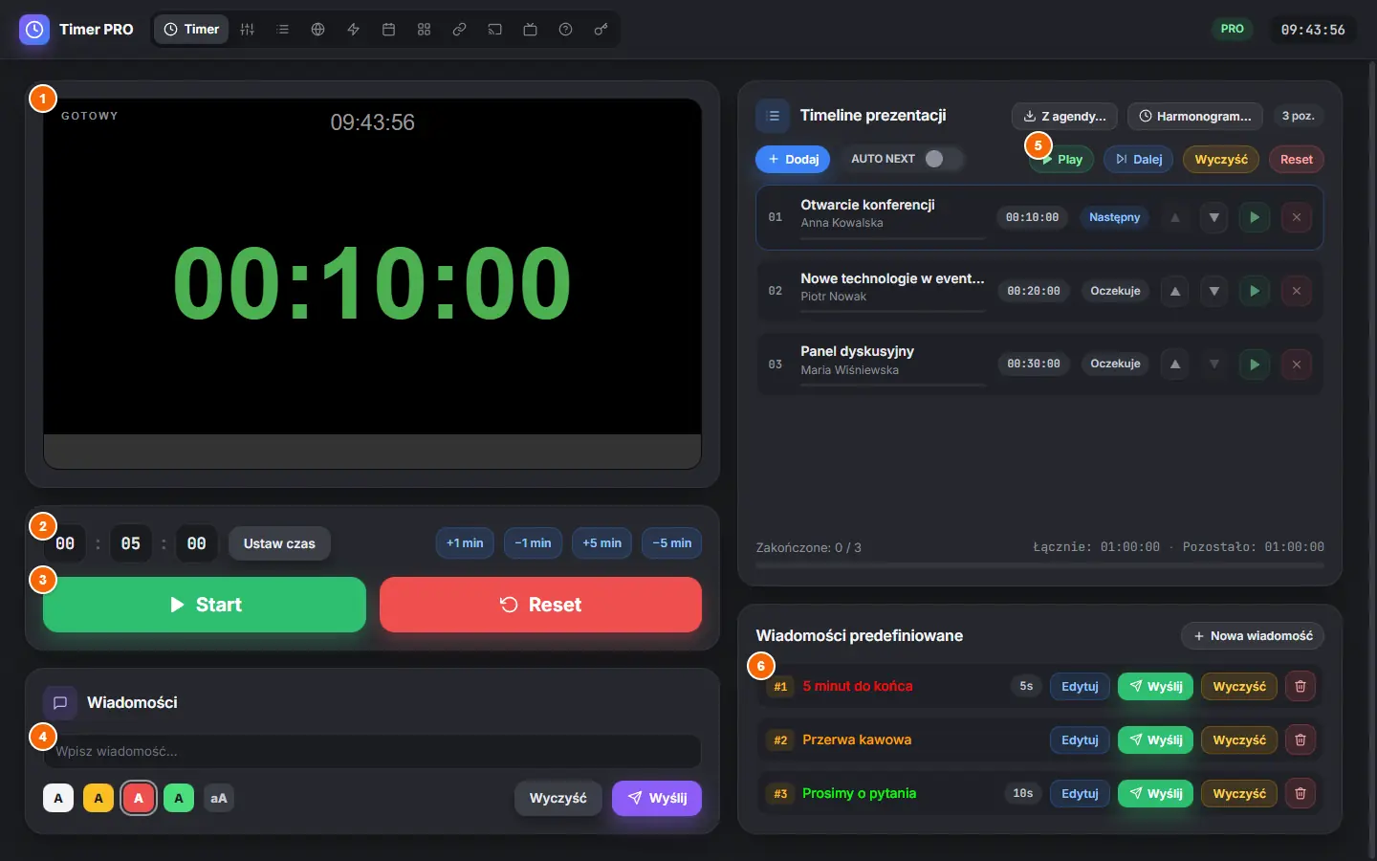Open the lightning bolt icon in top navigation
This screenshot has height=861, width=1377.
354,30
